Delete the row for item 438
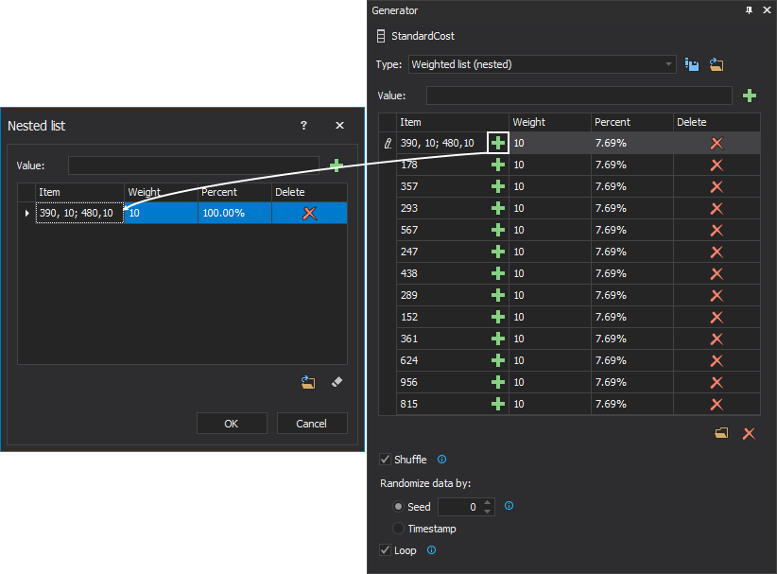This screenshot has width=777, height=574. 717,273
